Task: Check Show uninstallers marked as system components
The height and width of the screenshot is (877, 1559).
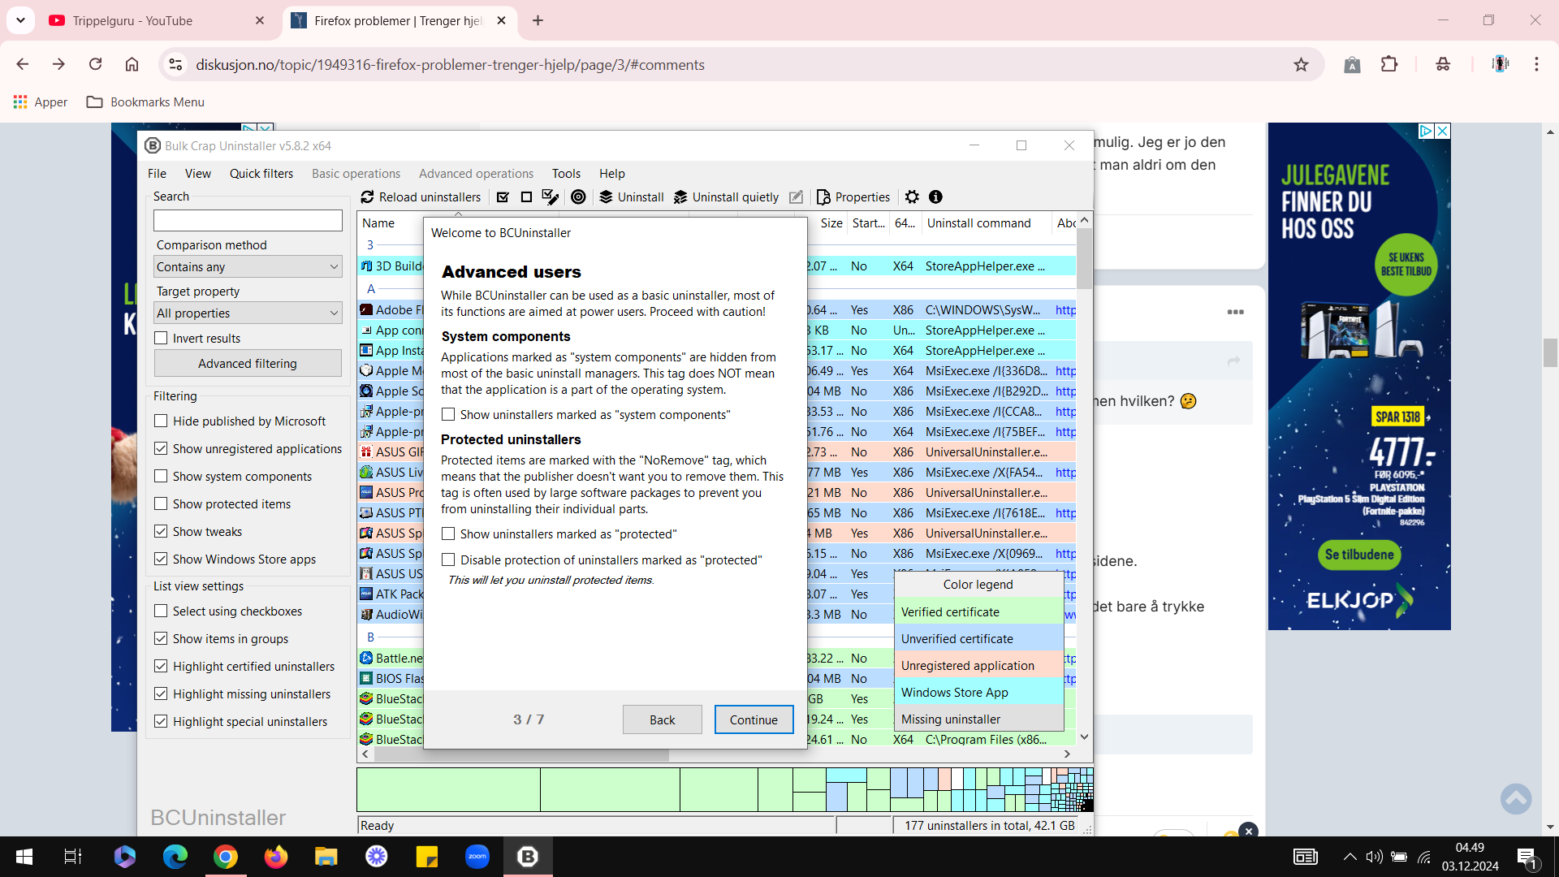Action: click(x=448, y=414)
